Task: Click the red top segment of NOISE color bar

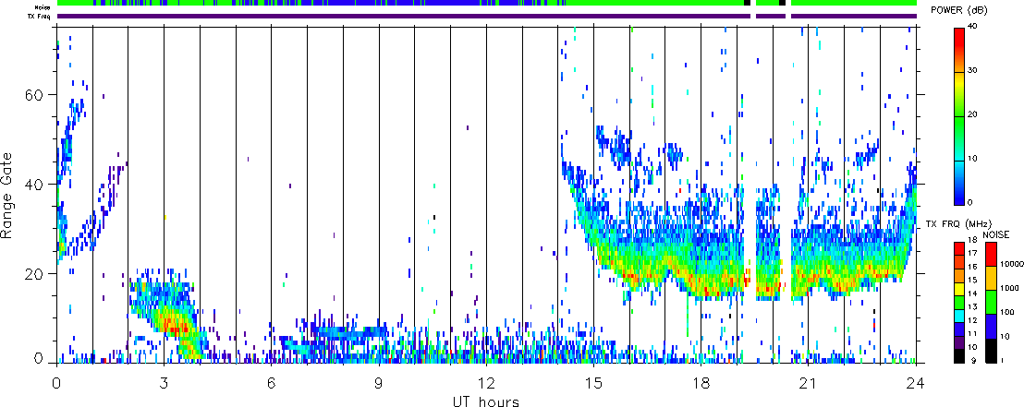Action: click(990, 254)
